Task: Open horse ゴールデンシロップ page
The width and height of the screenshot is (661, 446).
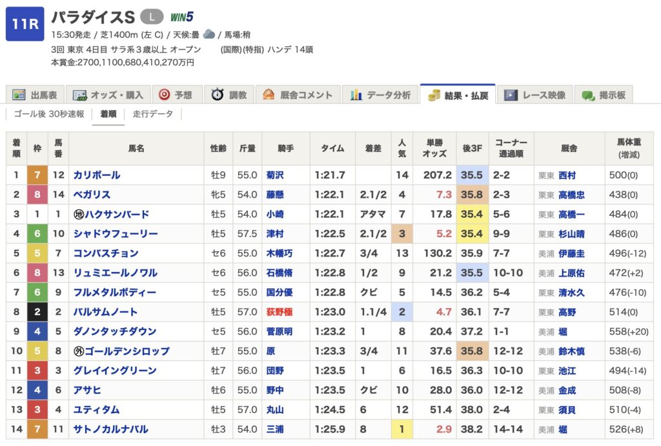Action: coord(127,351)
